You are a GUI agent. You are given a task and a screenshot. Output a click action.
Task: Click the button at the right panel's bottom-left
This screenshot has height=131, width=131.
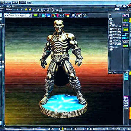[112, 72]
